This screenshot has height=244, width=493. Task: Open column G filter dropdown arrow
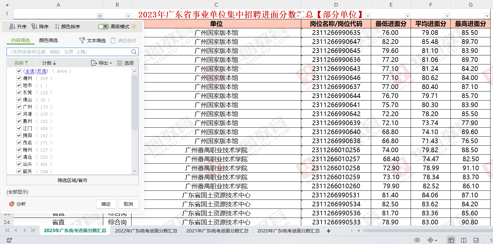coord(487,16)
